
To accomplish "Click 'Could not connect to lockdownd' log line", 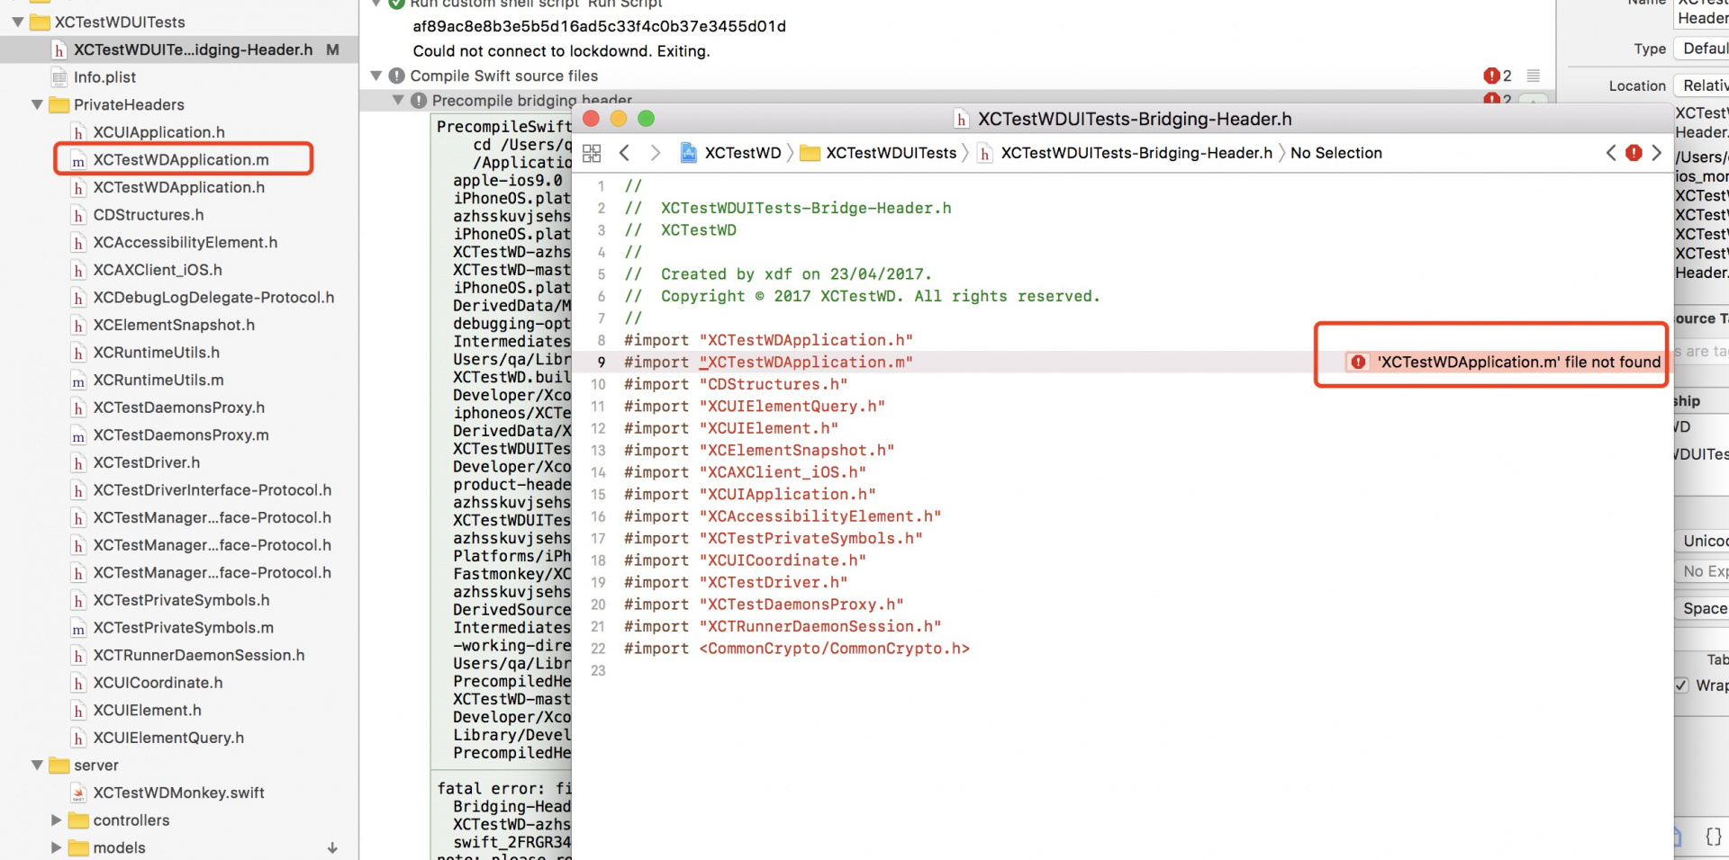I will pos(561,51).
